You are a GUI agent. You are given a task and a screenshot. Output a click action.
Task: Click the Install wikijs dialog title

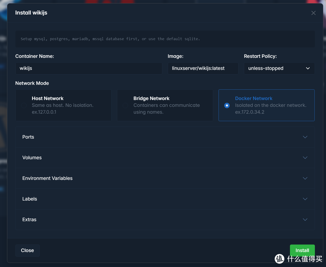coord(31,13)
